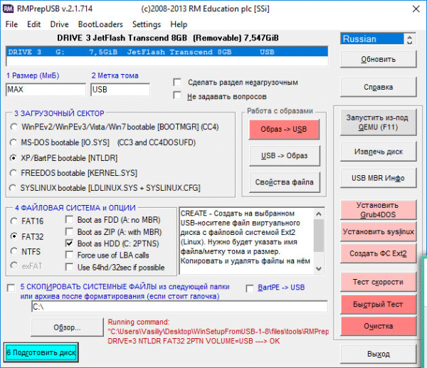Open the Drive menu

click(59, 24)
